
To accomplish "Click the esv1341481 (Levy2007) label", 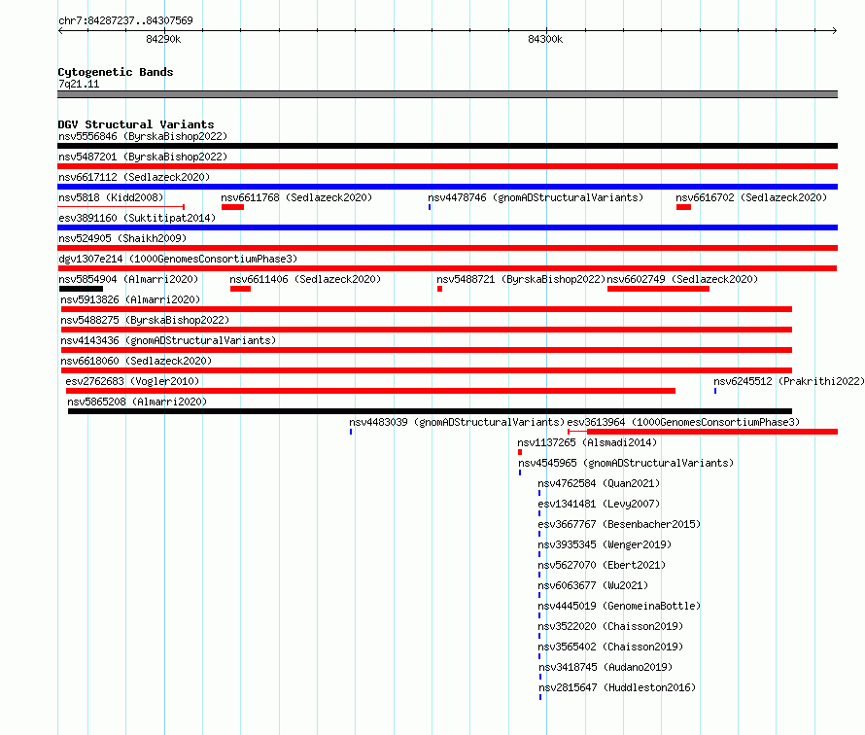I will tap(599, 504).
